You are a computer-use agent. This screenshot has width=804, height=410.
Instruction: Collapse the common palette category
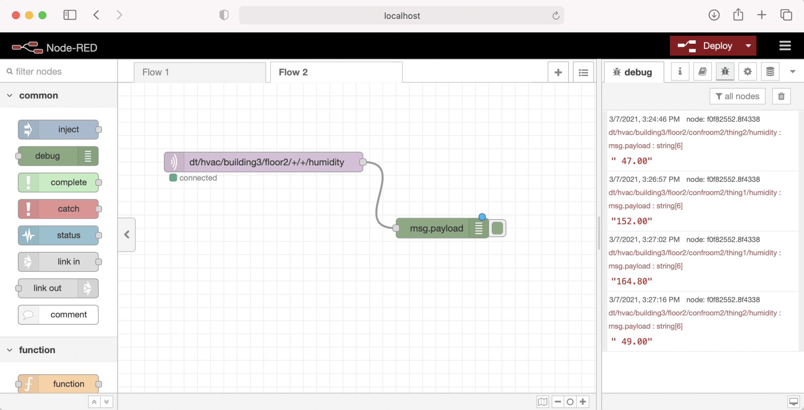pyautogui.click(x=59, y=95)
